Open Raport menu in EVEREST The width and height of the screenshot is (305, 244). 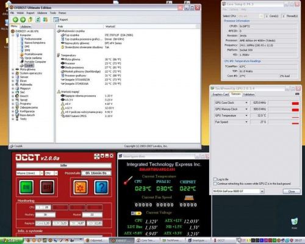pos(30,13)
